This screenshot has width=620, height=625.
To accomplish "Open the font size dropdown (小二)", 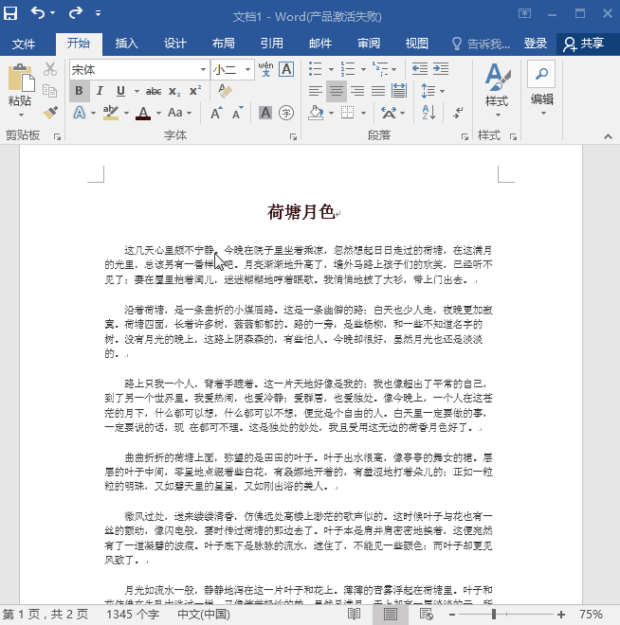I will tap(247, 70).
